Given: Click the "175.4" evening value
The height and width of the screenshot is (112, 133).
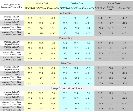Looking at the screenshot, I should 65,108.
